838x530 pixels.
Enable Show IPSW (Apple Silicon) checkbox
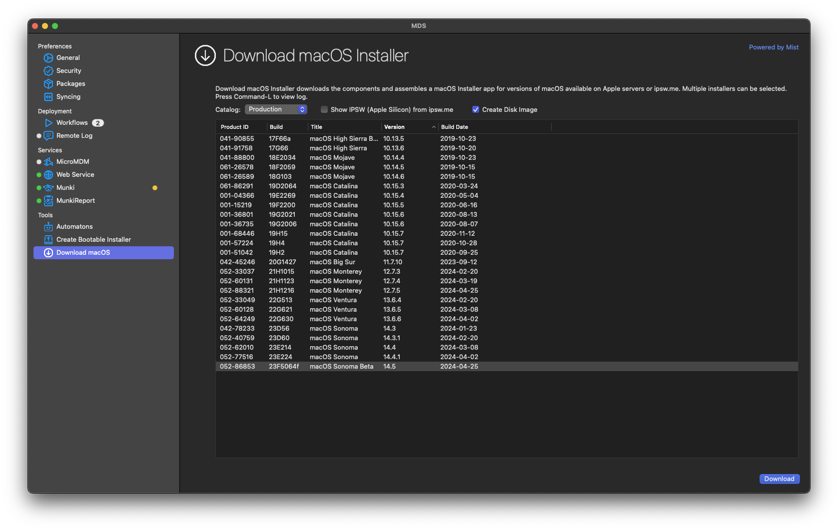(x=324, y=109)
